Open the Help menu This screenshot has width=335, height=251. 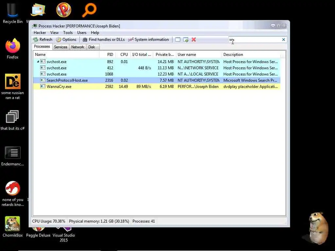click(x=95, y=33)
